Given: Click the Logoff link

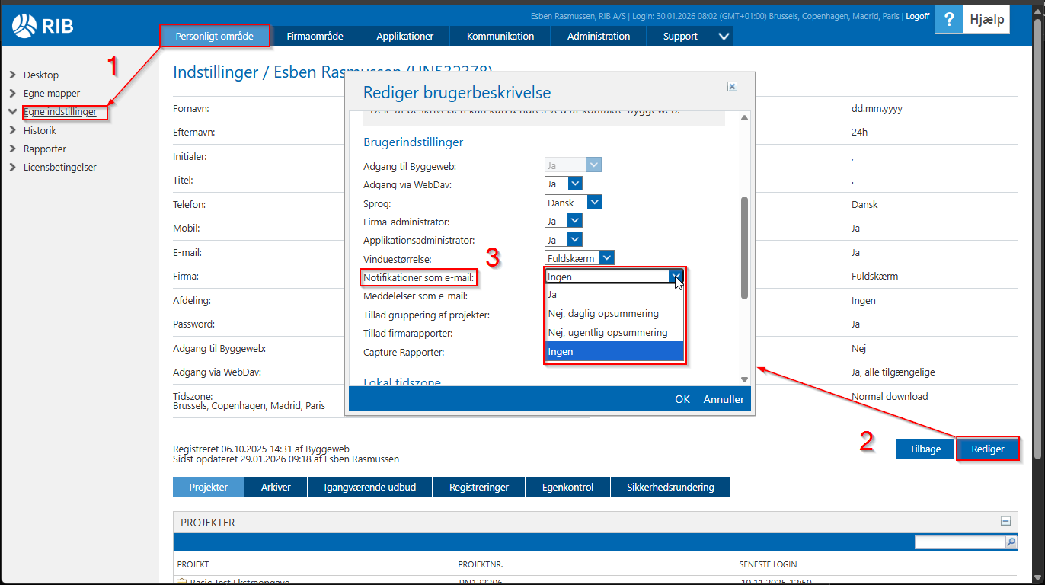Looking at the screenshot, I should [x=919, y=16].
